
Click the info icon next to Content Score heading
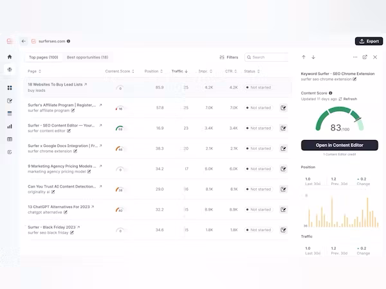pyautogui.click(x=330, y=93)
